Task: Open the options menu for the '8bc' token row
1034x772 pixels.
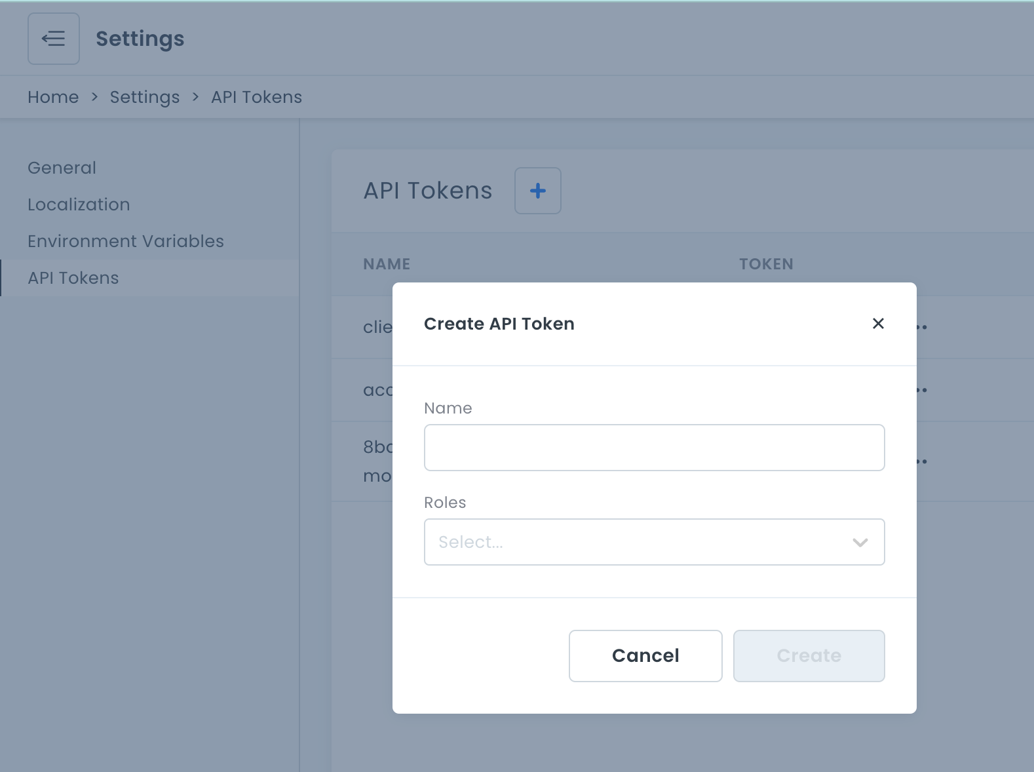Action: [x=922, y=461]
